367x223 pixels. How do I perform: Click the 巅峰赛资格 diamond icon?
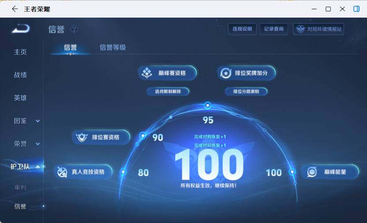[x=147, y=73]
